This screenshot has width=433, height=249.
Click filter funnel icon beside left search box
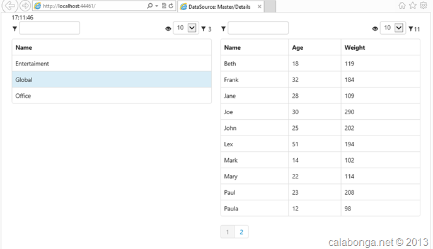(14, 28)
